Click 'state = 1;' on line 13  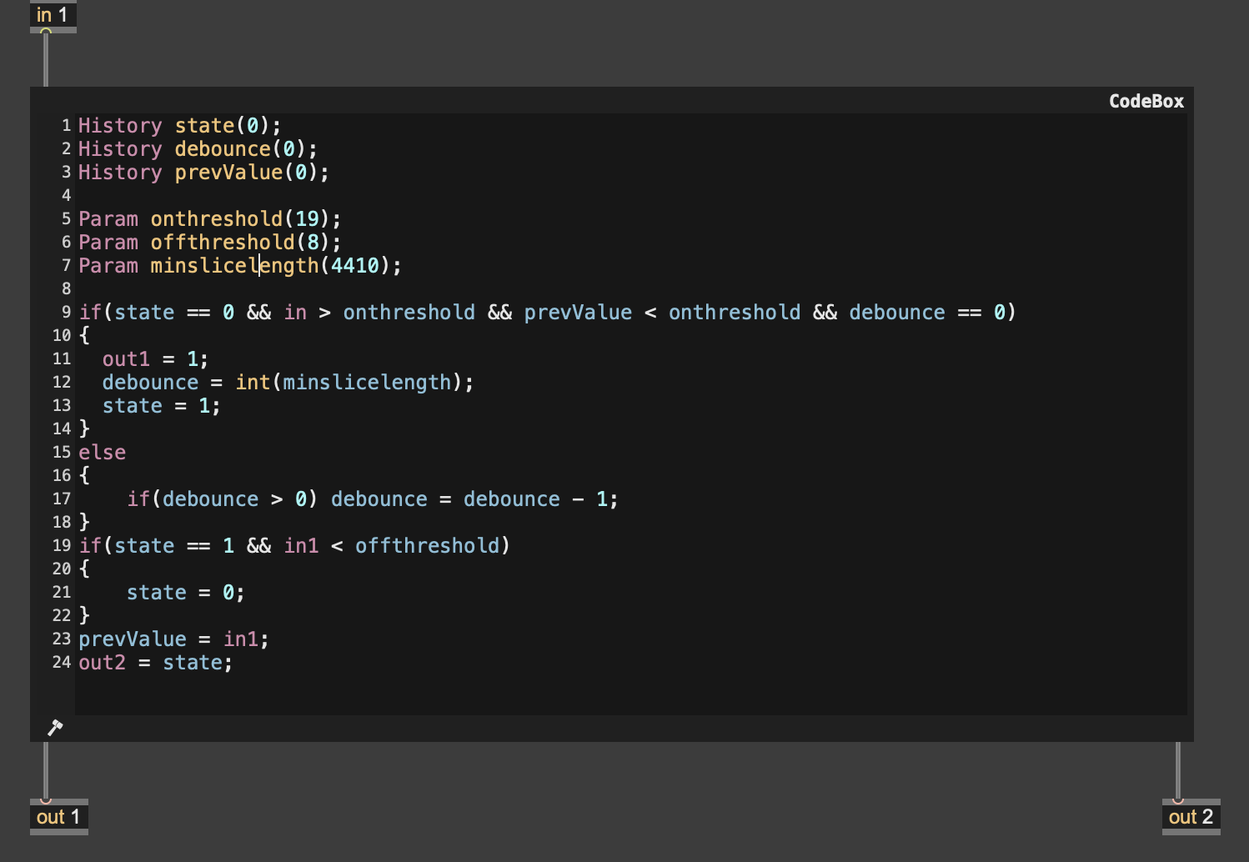[x=162, y=406]
